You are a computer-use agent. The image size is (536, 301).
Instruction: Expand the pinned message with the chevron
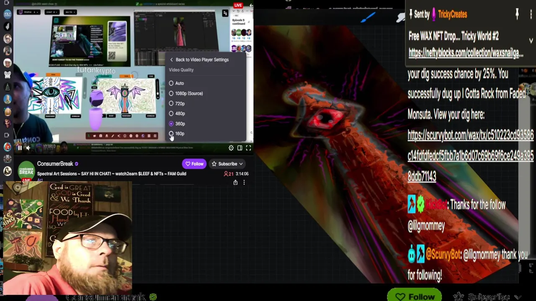click(531, 41)
